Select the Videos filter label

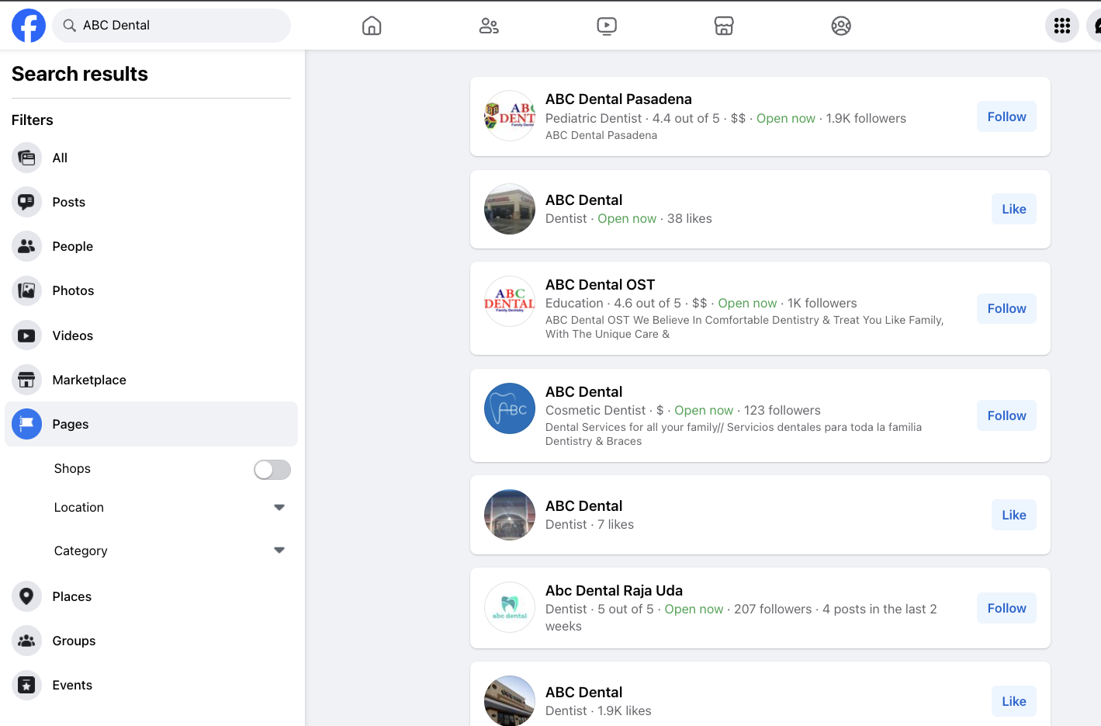click(x=73, y=335)
